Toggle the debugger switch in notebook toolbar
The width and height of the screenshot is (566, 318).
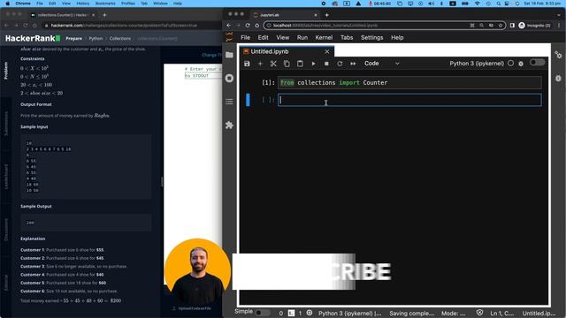tap(537, 63)
